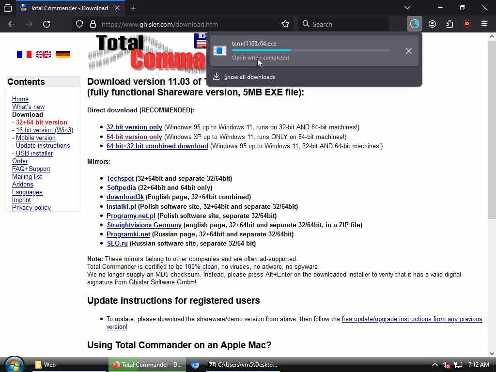Click the scrollbar down arrow

click(492, 353)
